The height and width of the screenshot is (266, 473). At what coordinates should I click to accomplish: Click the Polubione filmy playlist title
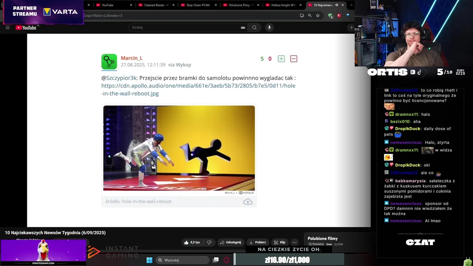[x=323, y=239]
